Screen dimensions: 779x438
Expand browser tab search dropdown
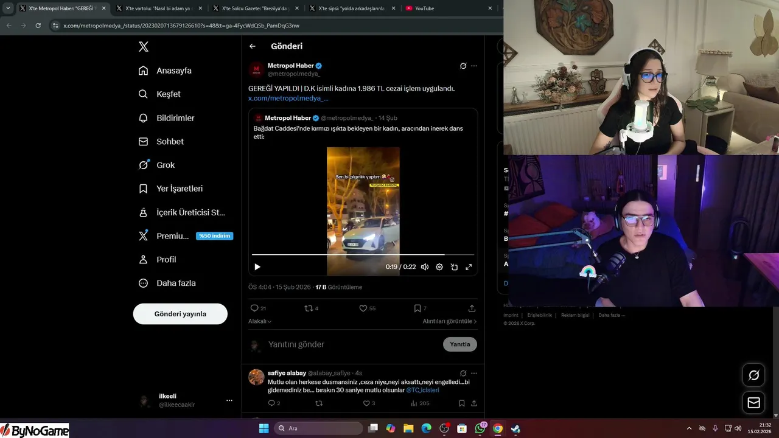pos(8,9)
